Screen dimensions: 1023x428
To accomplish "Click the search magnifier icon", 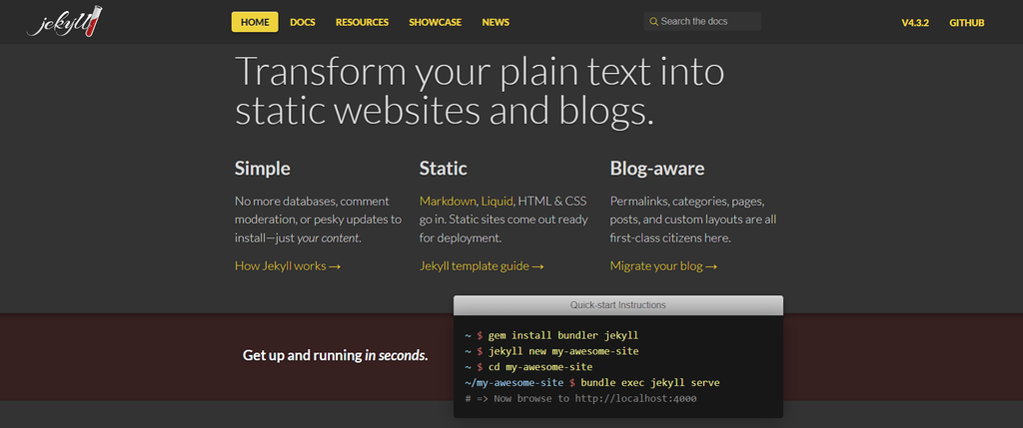I will click(x=653, y=21).
